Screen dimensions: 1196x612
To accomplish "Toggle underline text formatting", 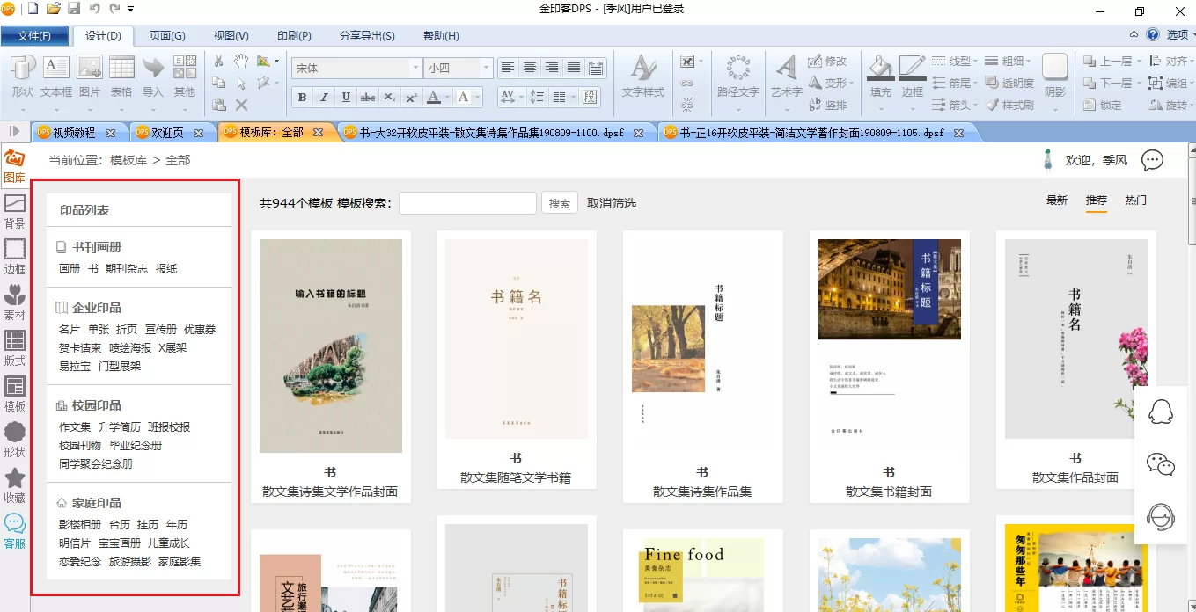I will point(346,98).
